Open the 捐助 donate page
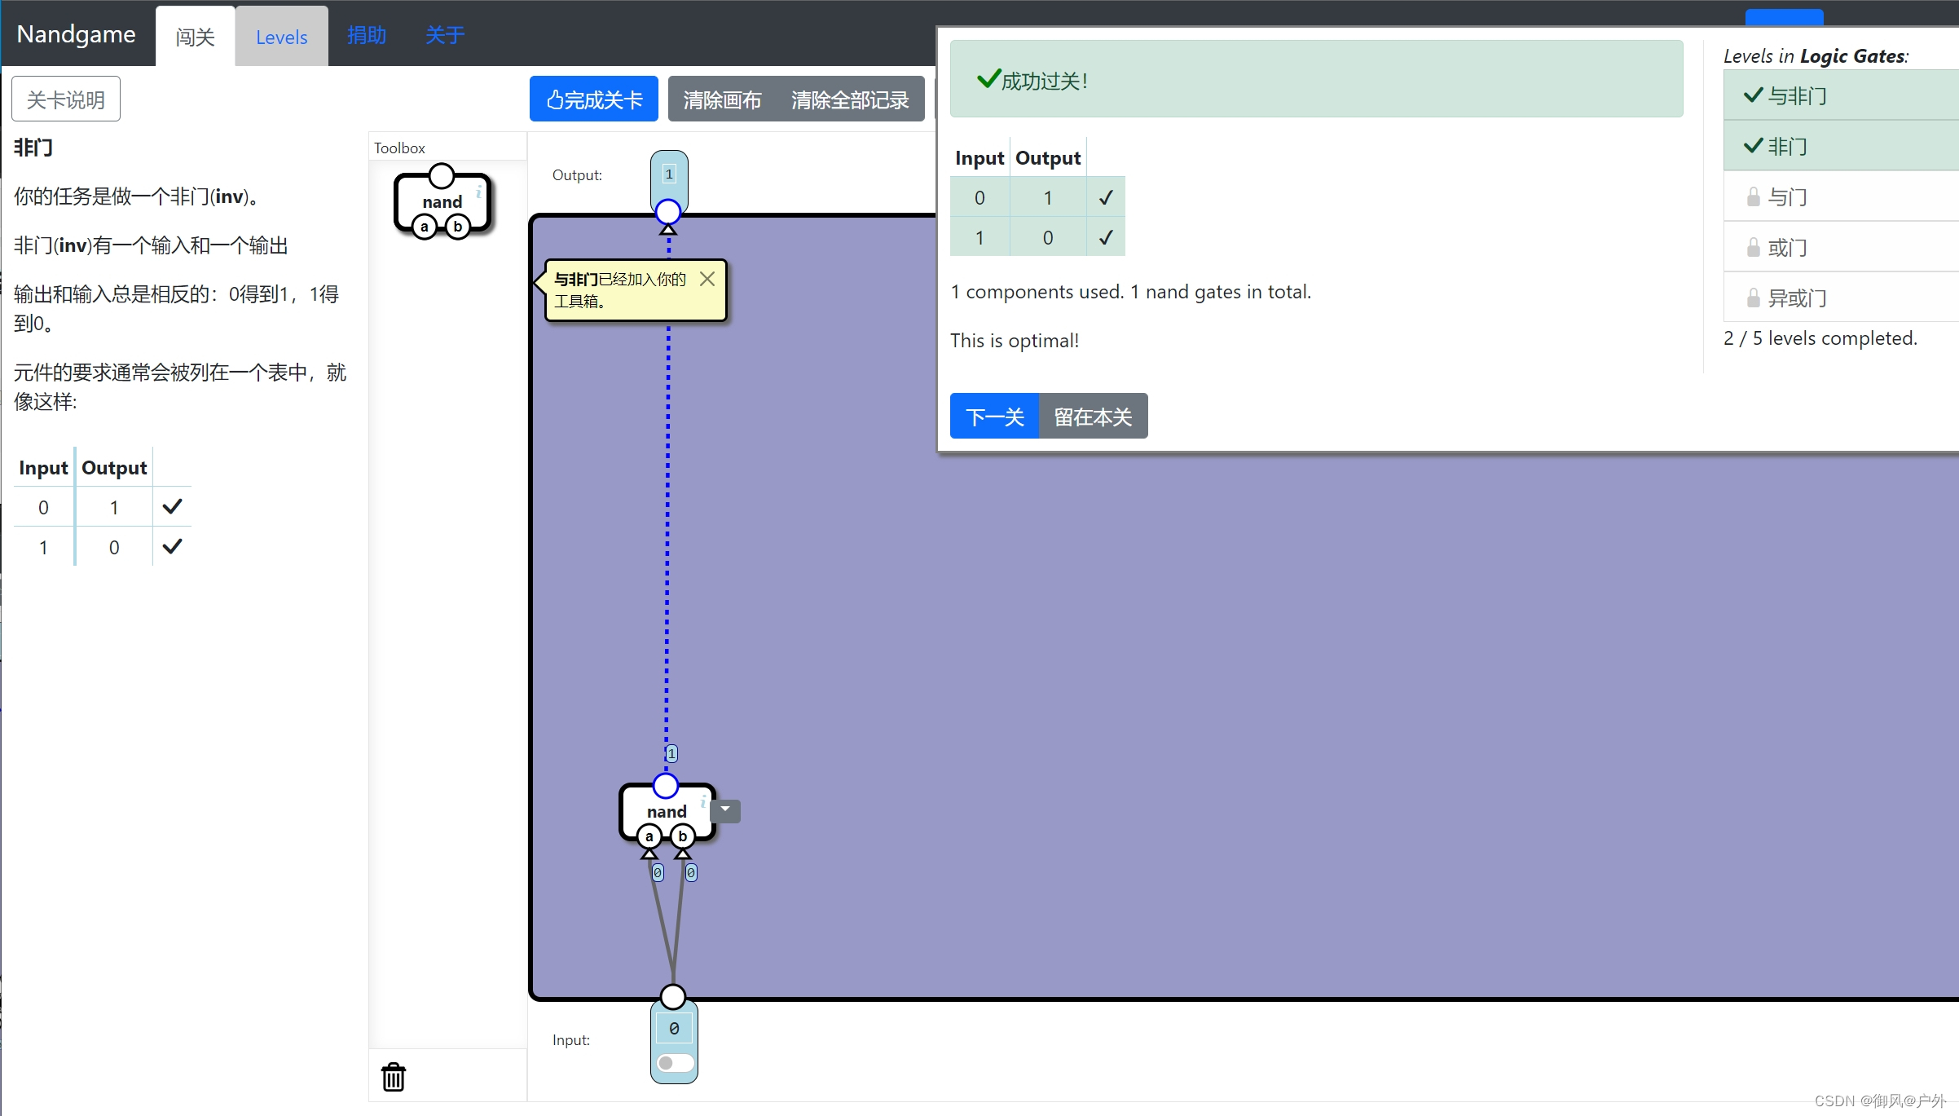This screenshot has width=1959, height=1116. point(367,35)
